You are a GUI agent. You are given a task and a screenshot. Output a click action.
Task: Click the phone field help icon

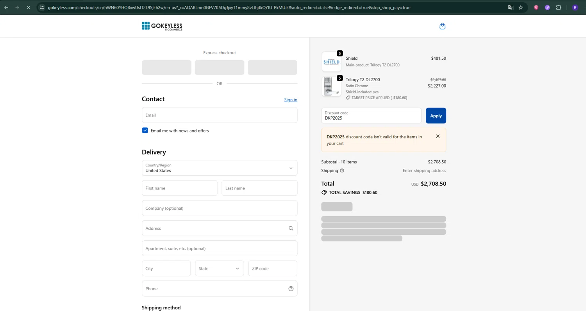click(291, 289)
